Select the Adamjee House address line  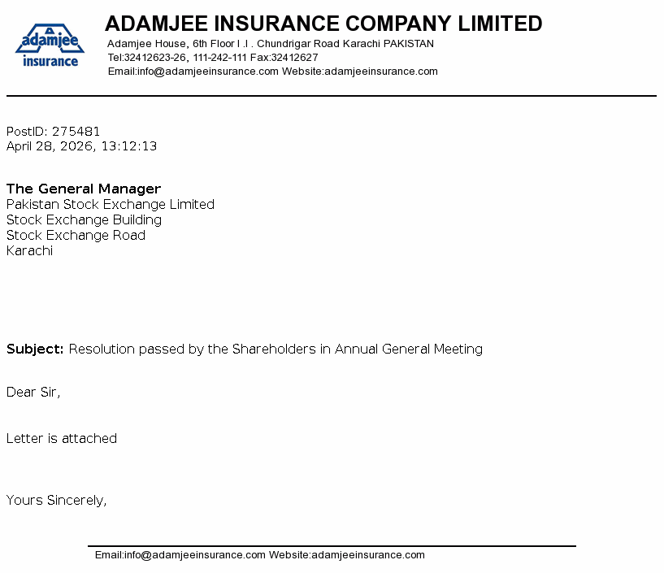coord(270,44)
